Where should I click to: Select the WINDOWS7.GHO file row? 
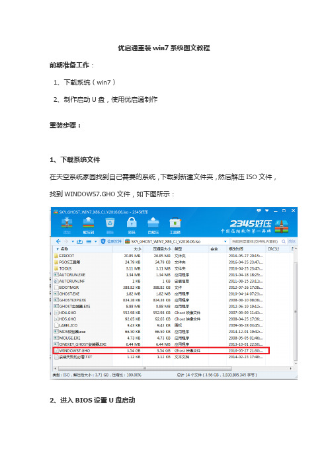[161, 351]
